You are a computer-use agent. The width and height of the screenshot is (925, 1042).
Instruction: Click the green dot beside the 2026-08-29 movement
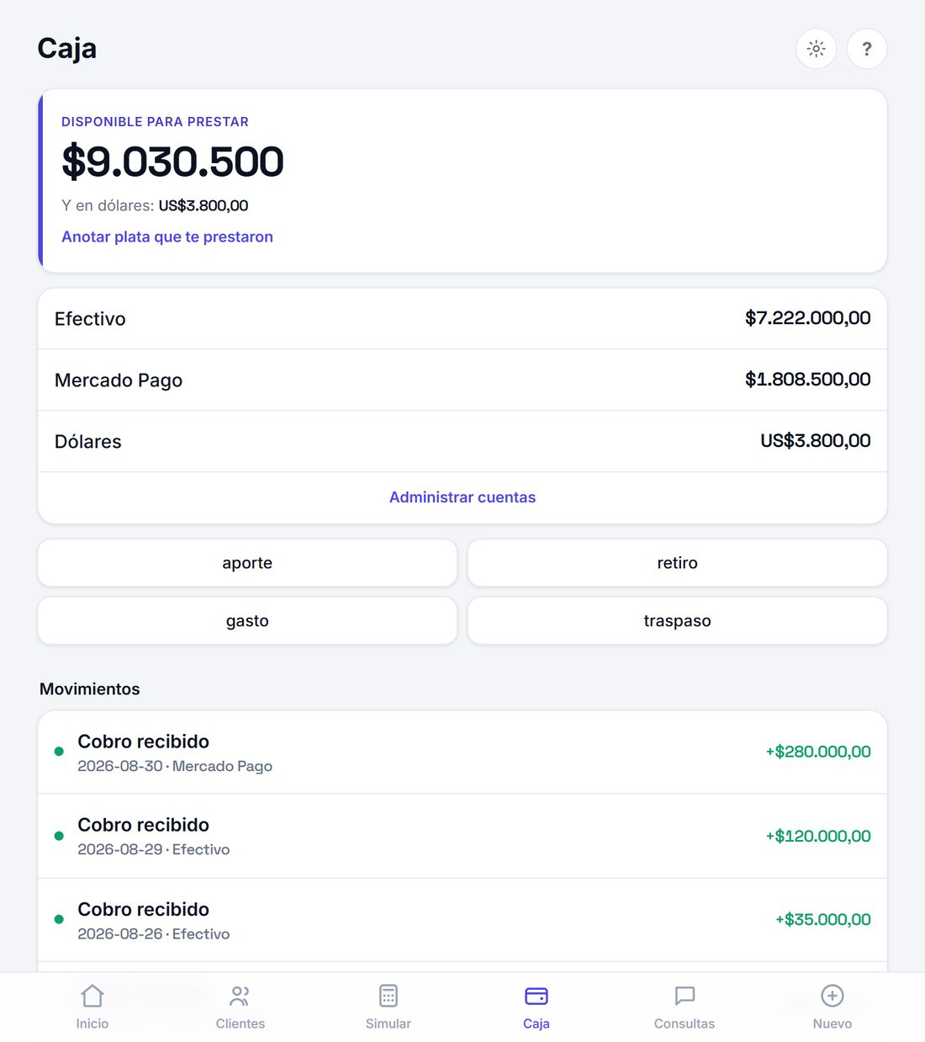click(x=59, y=836)
